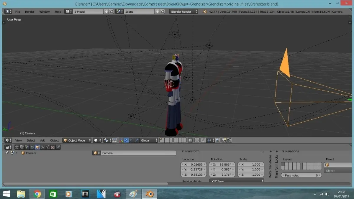Image resolution: width=354 pixels, height=199 pixels.
Task: Open File Explorer from the taskbar
Action: [x=21, y=194]
